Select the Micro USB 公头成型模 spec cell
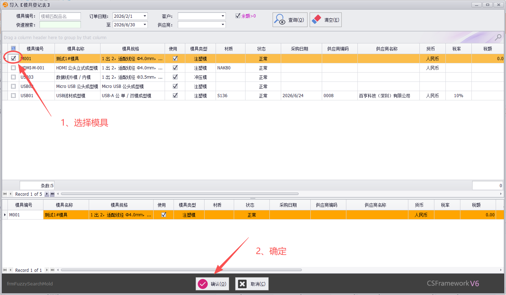The height and width of the screenshot is (295, 506). pos(133,86)
